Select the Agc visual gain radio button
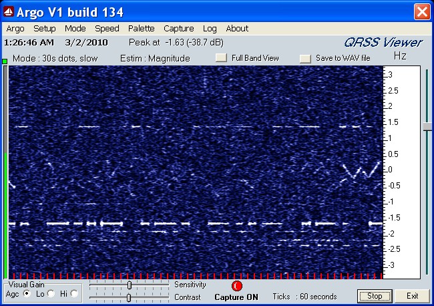The image size is (434, 306). point(27,293)
